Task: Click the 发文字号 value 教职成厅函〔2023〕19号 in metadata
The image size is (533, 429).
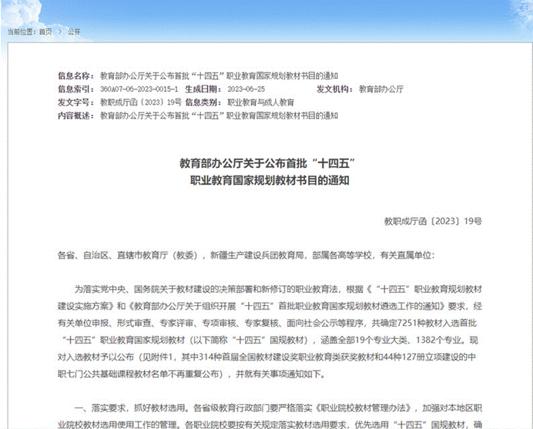Action: click(x=141, y=102)
